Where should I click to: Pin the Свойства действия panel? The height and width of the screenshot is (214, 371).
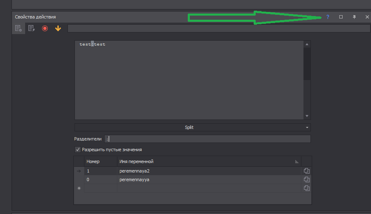[354, 17]
